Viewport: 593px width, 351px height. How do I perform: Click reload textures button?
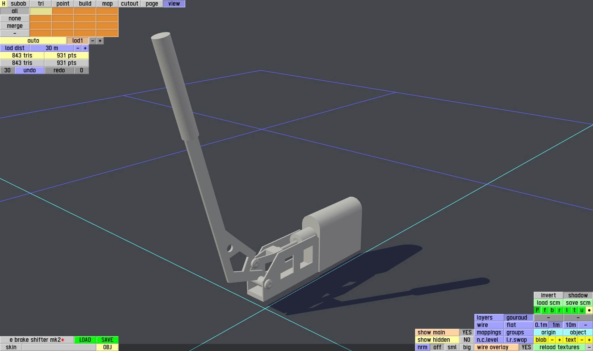[x=559, y=347]
